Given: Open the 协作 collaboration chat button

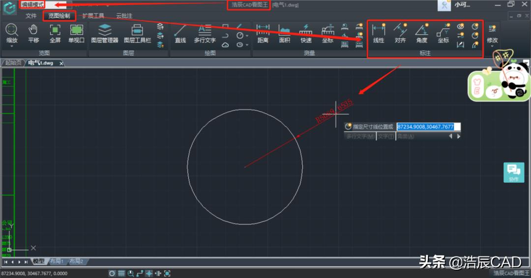Looking at the screenshot, I should [x=514, y=172].
